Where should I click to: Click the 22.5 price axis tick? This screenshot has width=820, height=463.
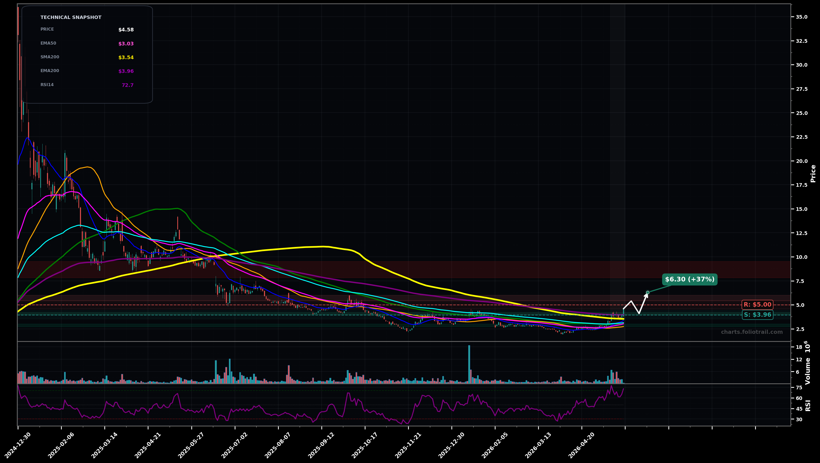pos(802,137)
